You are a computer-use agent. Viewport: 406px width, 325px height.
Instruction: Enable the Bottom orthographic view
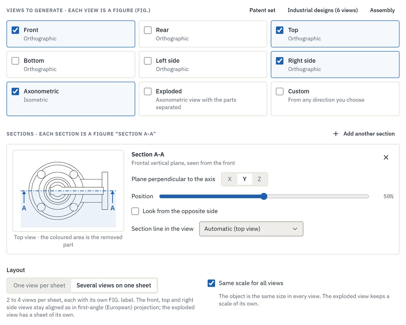click(x=15, y=61)
